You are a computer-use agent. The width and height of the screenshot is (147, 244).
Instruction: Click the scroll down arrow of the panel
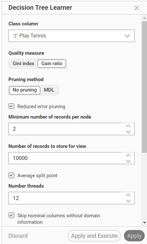144,223
